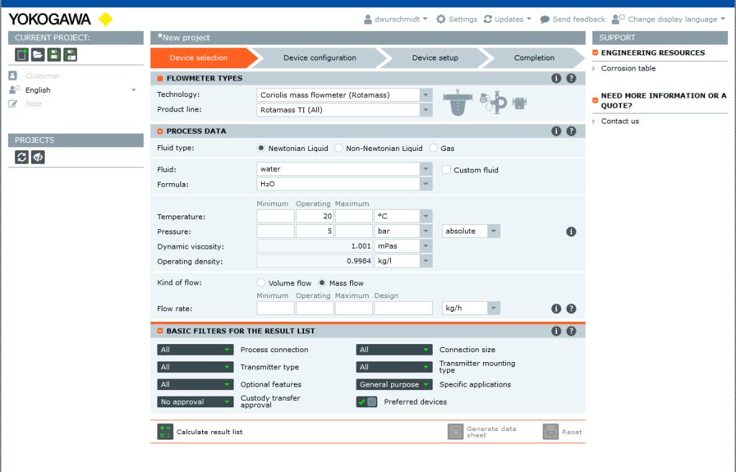The width and height of the screenshot is (736, 472).
Task: Open the absolute pressure type dropdown
Action: coord(471,231)
